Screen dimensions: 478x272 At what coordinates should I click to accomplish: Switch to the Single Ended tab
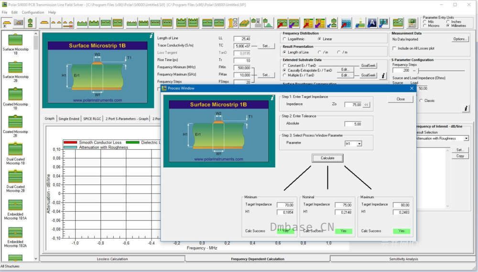68,119
